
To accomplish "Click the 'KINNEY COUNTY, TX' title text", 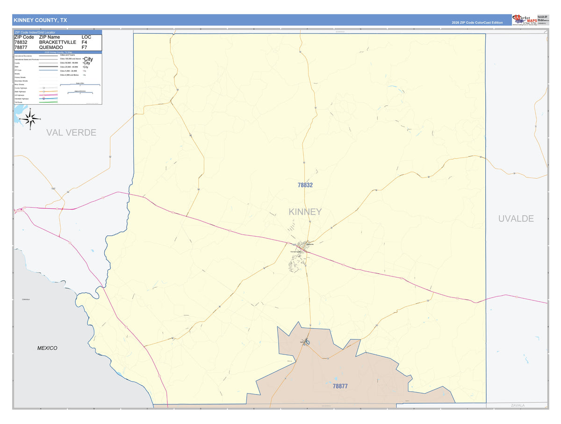I will tap(40, 20).
